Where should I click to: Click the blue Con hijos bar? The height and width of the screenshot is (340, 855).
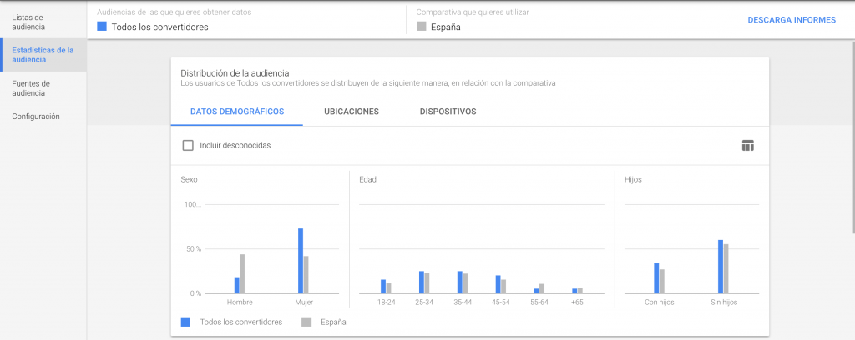click(656, 278)
